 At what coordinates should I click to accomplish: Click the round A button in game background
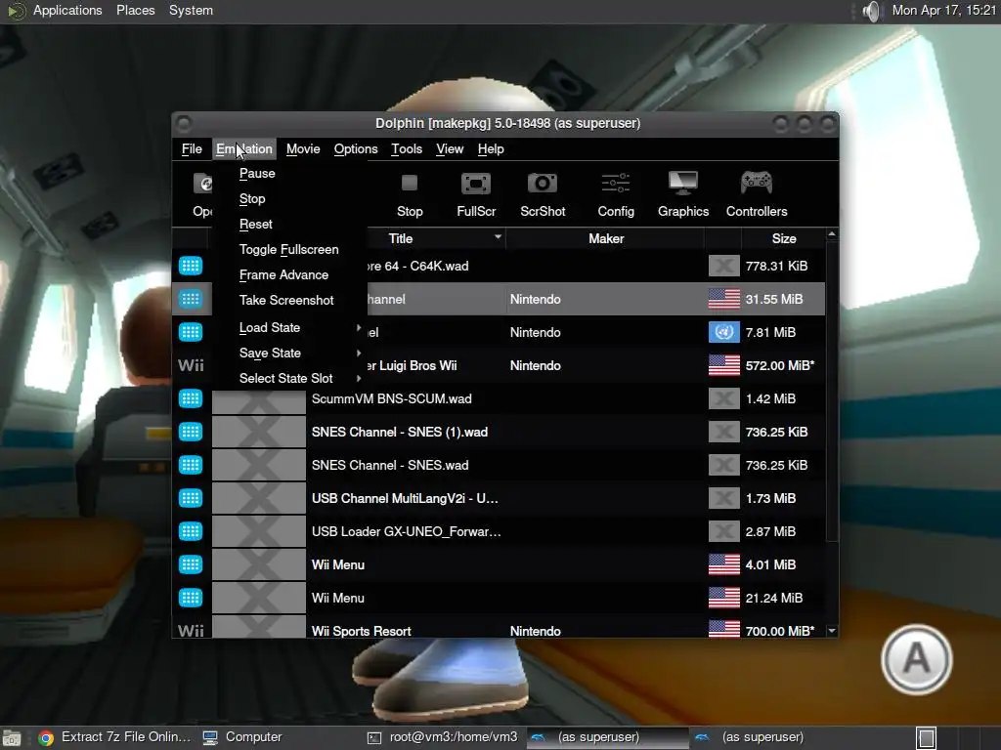pyautogui.click(x=917, y=659)
